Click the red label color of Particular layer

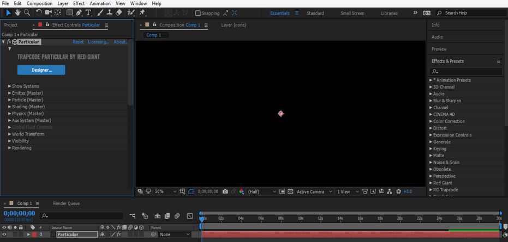point(34,234)
